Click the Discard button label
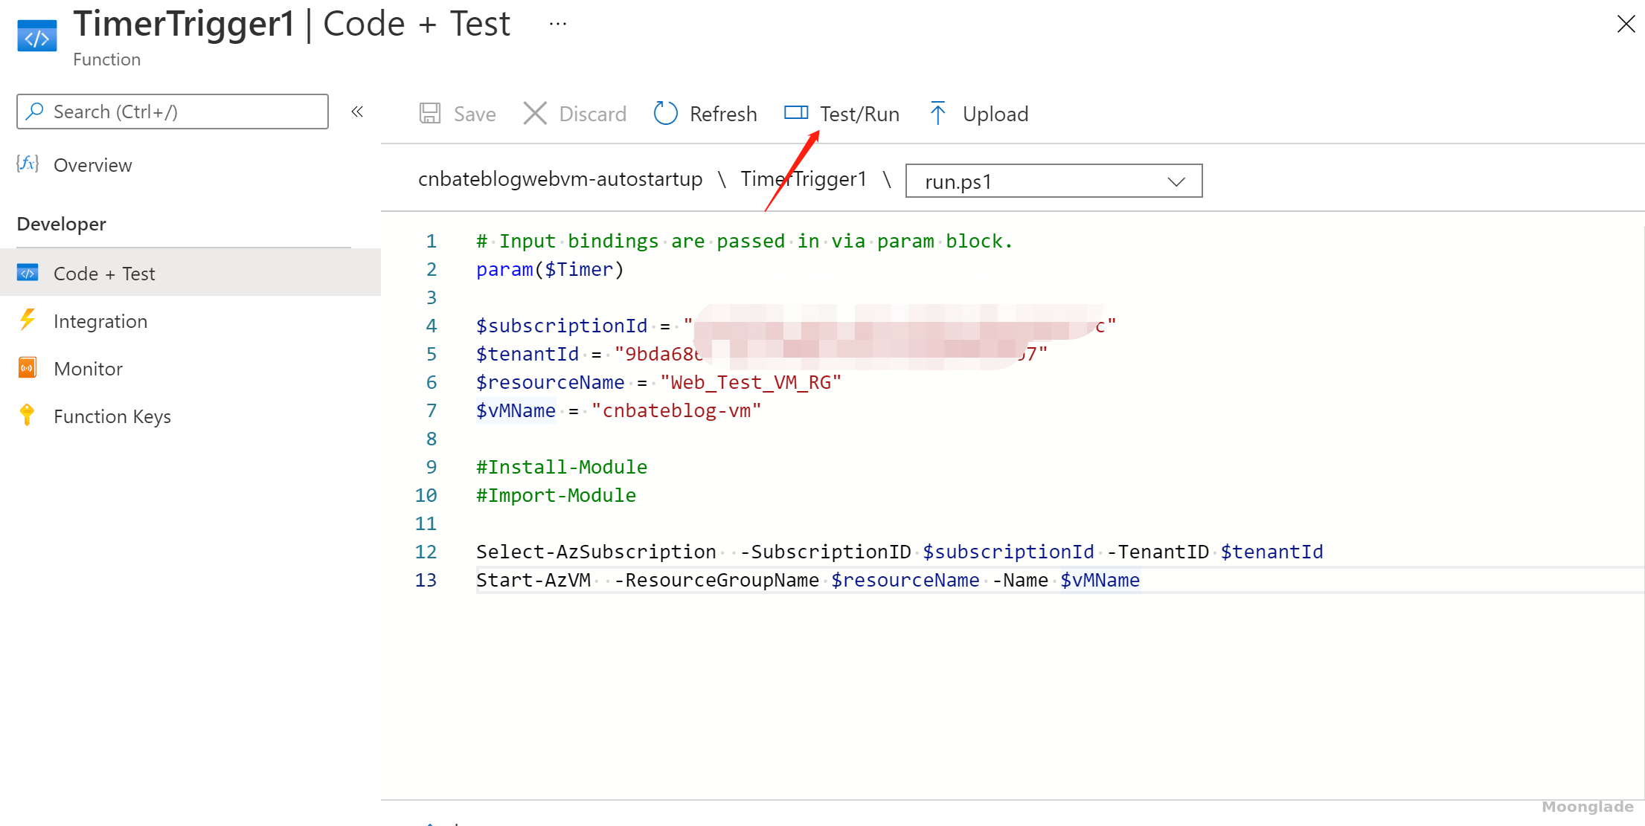Viewport: 1645px width, 826px height. pos(592,114)
